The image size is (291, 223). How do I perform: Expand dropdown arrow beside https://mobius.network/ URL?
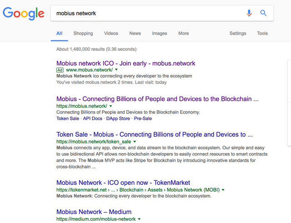pos(111,106)
